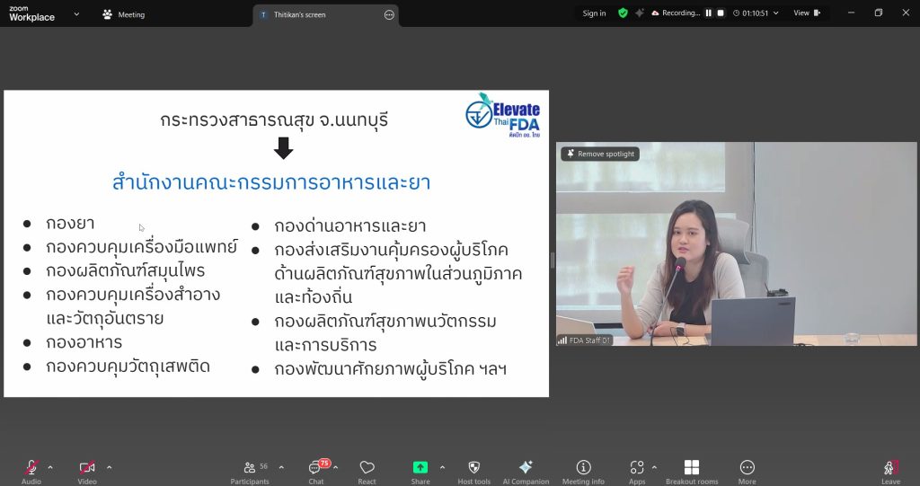920x486 pixels.
Task: Click the bullet กองอาหาร
Action: click(84, 342)
